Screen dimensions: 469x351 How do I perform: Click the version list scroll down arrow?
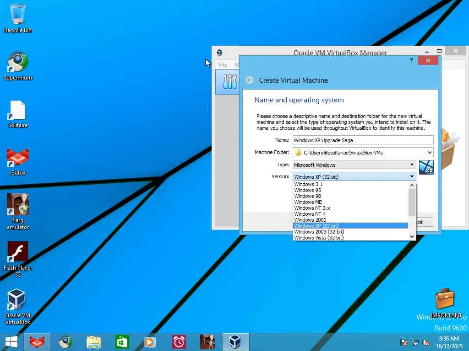(x=412, y=237)
